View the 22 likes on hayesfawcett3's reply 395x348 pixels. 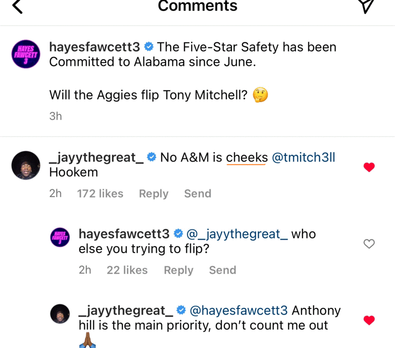click(x=127, y=270)
